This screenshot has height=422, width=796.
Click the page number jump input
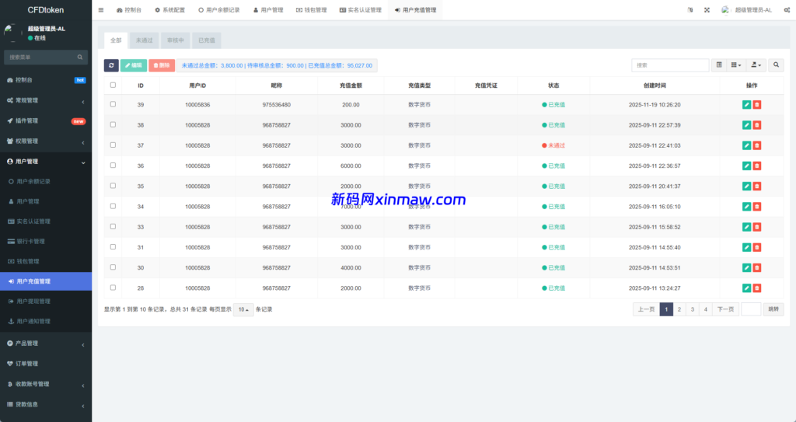tap(751, 309)
